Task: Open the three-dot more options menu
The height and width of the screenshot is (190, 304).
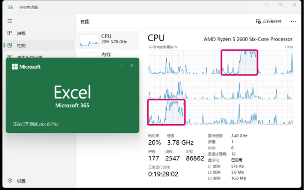Action: [293, 21]
